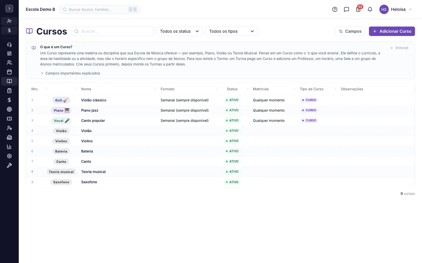Image resolution: width=422 pixels, height=263 pixels.
Task: Open the Canto popular course
Action: tap(93, 121)
